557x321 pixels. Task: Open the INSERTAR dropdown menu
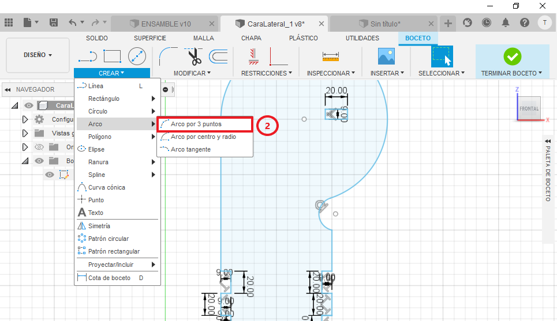click(x=387, y=73)
